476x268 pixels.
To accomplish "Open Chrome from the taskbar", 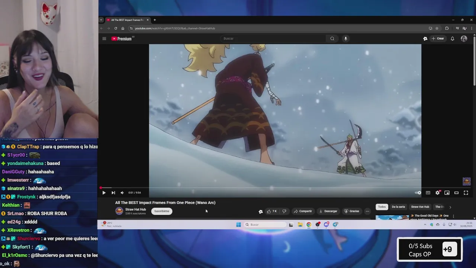I will pos(309,224).
